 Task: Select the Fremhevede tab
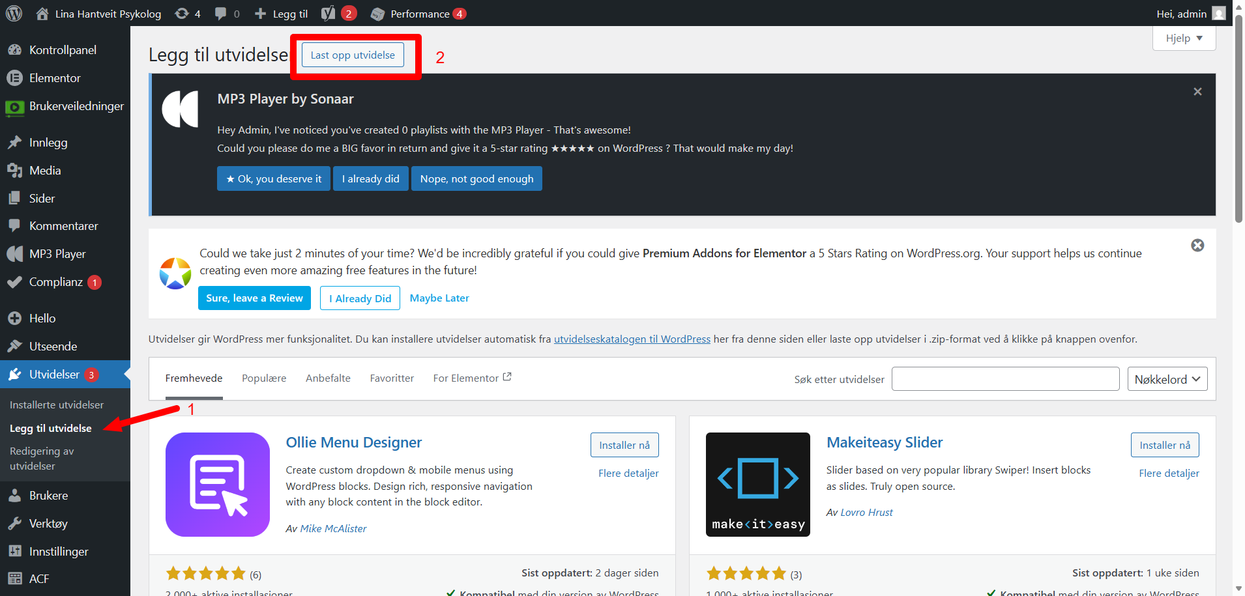(x=194, y=378)
